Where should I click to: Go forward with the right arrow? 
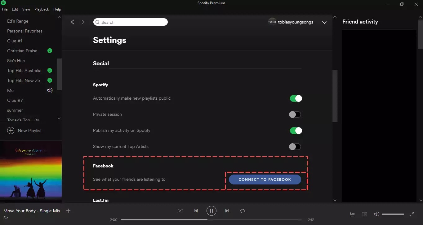point(83,22)
